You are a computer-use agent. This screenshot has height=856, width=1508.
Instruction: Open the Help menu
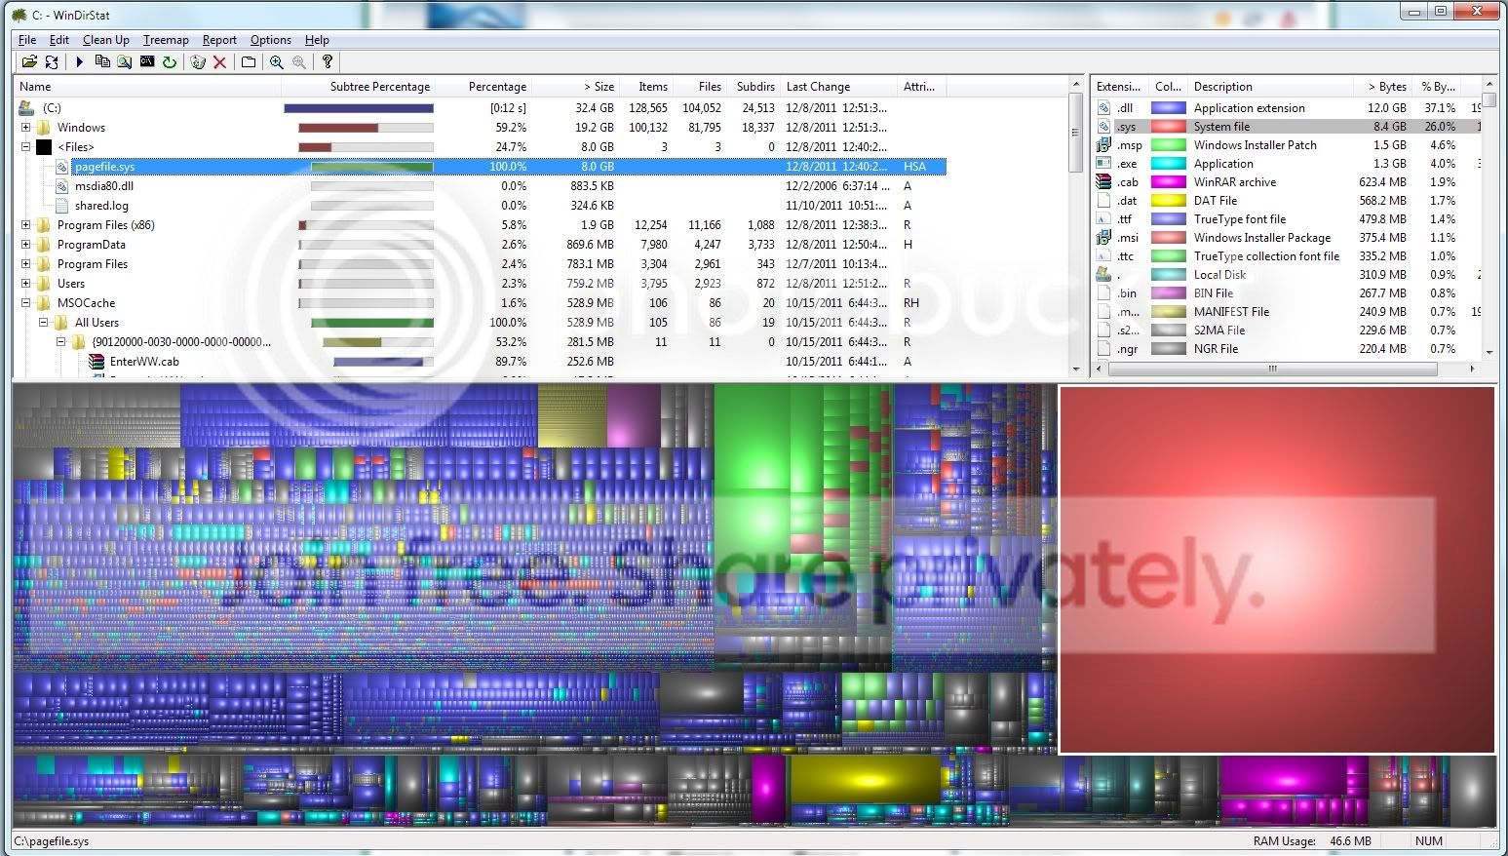tap(317, 40)
